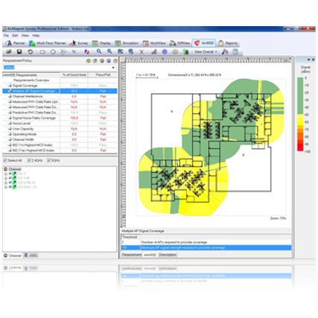This screenshot has height=318, width=318.
Task: Open the Reports section
Action: [x=228, y=43]
